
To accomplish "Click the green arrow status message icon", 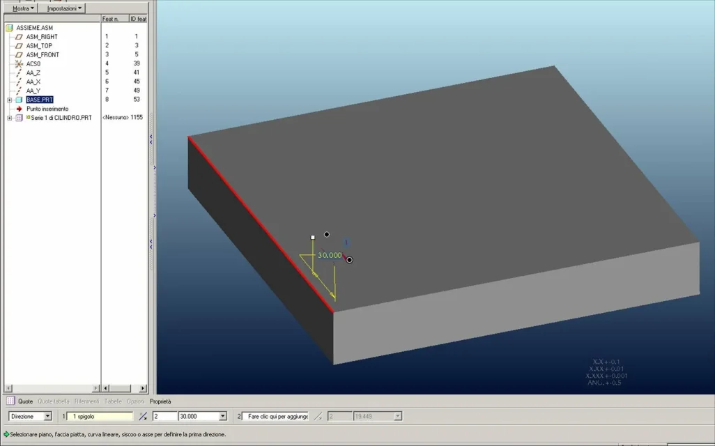I will point(6,434).
